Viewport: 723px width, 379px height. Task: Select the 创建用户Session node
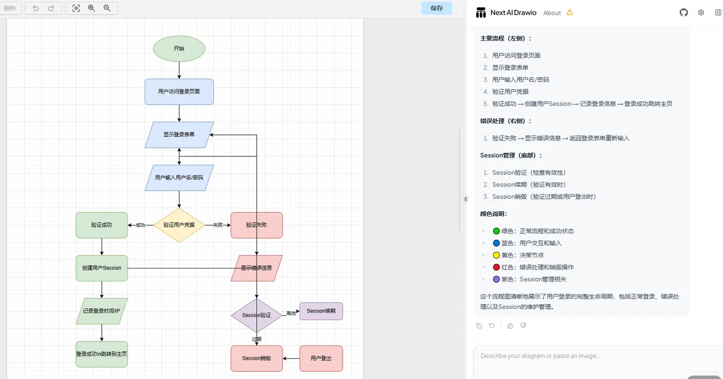click(x=102, y=268)
